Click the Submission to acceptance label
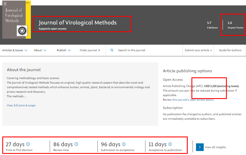 click(x=117, y=150)
